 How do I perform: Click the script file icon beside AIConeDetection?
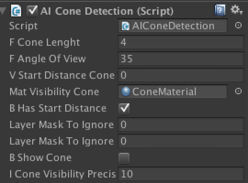[x=125, y=26]
